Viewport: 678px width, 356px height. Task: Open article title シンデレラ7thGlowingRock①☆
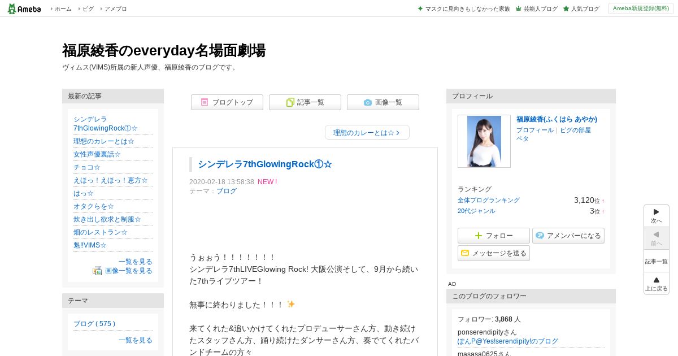(265, 164)
